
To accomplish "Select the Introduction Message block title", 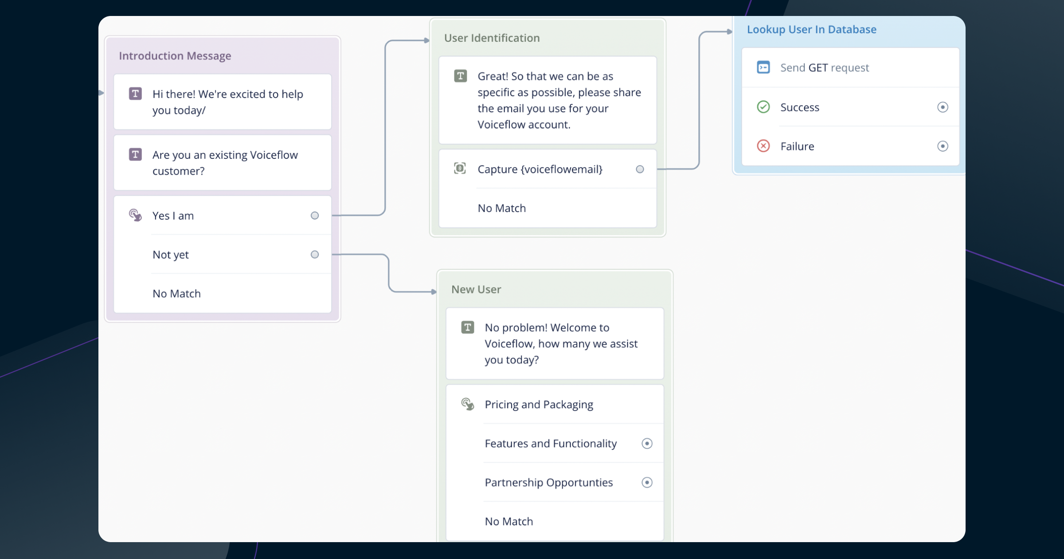I will point(175,56).
